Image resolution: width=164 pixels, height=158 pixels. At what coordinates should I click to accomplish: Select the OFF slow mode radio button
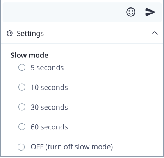pyautogui.click(x=21, y=147)
